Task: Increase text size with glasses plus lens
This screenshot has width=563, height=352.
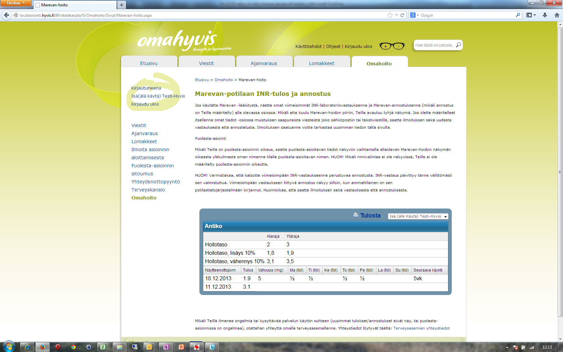Action: point(385,46)
